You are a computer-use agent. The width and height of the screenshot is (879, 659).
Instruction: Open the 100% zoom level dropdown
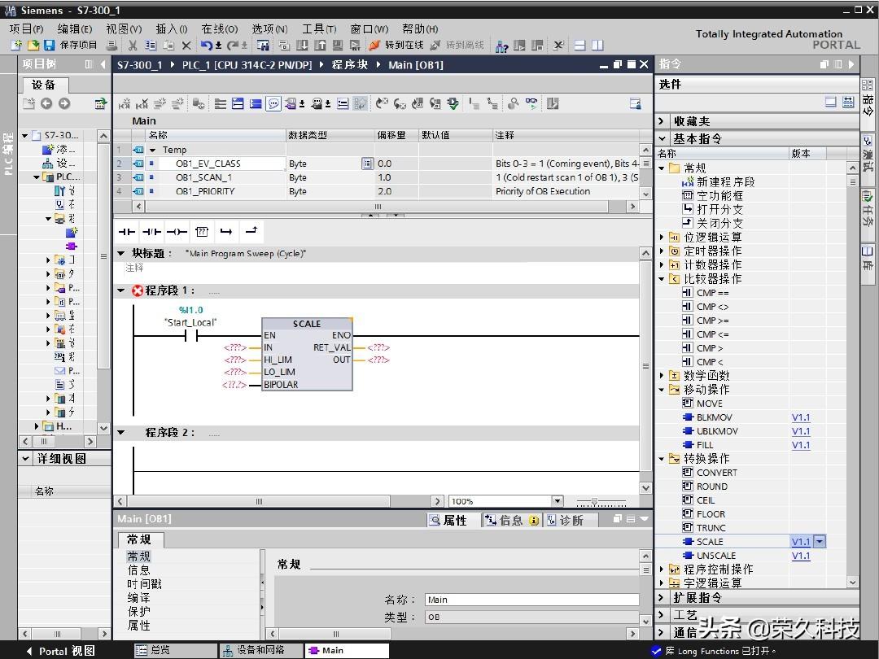click(558, 501)
